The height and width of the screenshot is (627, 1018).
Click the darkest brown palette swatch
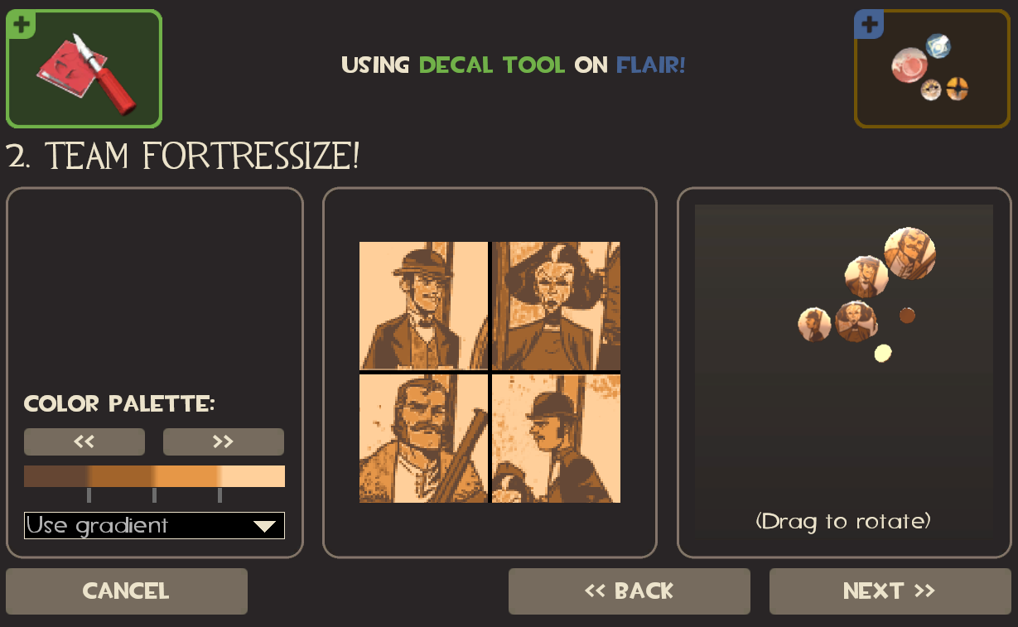click(x=56, y=476)
